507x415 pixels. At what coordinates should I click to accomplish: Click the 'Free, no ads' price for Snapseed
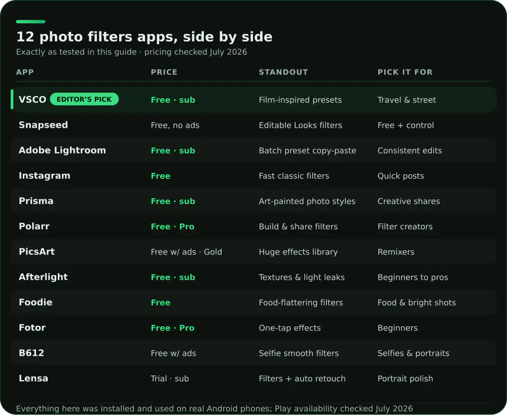click(x=175, y=125)
